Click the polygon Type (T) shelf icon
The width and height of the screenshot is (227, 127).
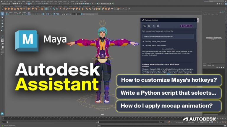[39, 9]
